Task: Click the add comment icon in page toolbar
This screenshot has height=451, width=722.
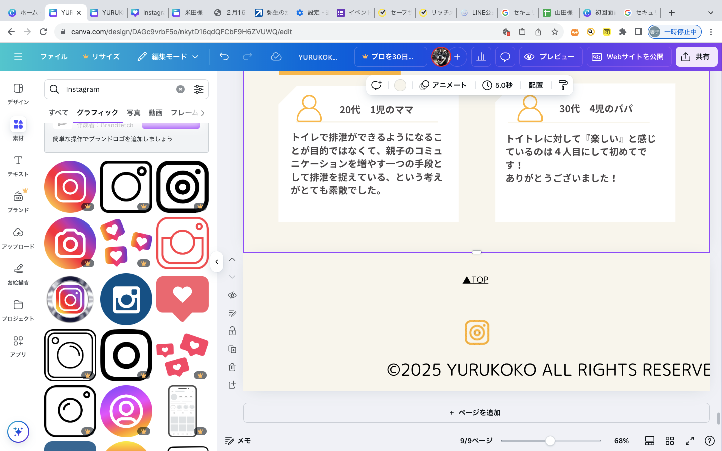Action: coord(376,85)
